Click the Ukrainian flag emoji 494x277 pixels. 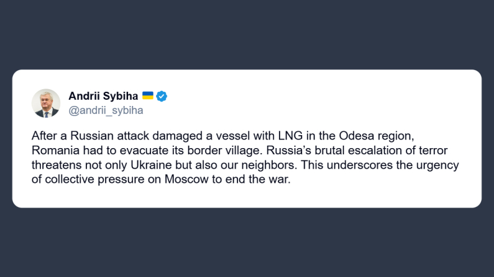148,96
